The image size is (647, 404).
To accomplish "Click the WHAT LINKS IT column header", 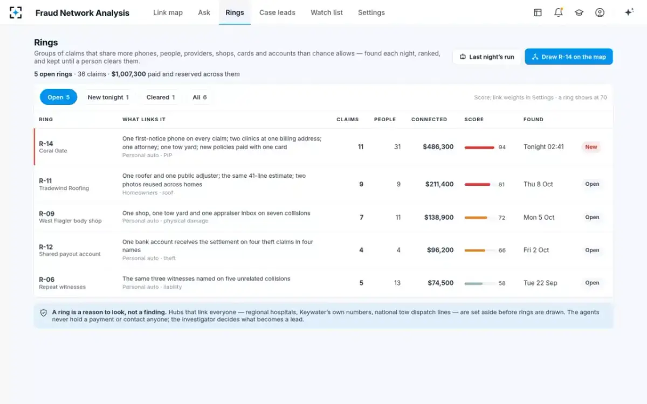I will point(144,120).
